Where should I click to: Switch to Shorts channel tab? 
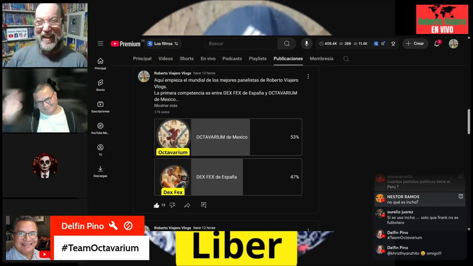(x=187, y=59)
